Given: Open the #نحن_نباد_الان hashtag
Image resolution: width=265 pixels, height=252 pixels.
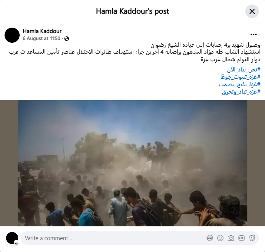Looking at the screenshot, I should pyautogui.click(x=243, y=70).
